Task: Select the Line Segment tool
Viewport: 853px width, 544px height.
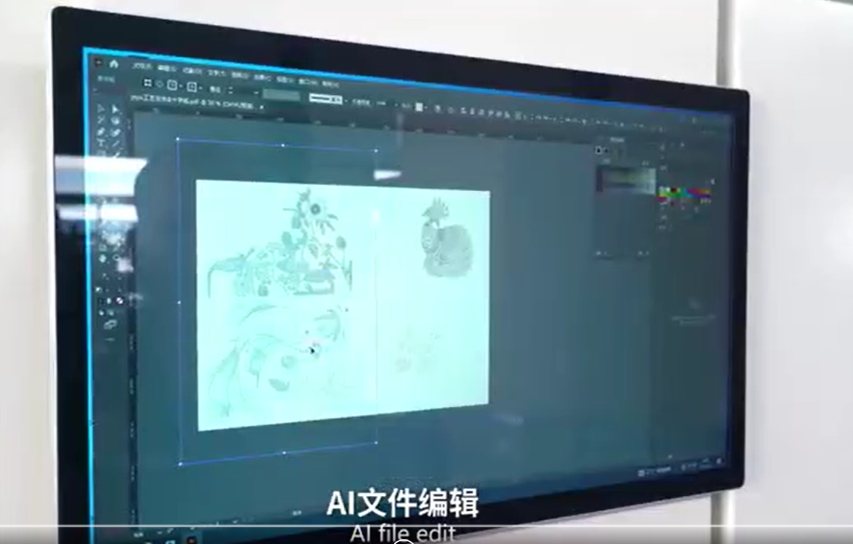Action: pyautogui.click(x=116, y=143)
